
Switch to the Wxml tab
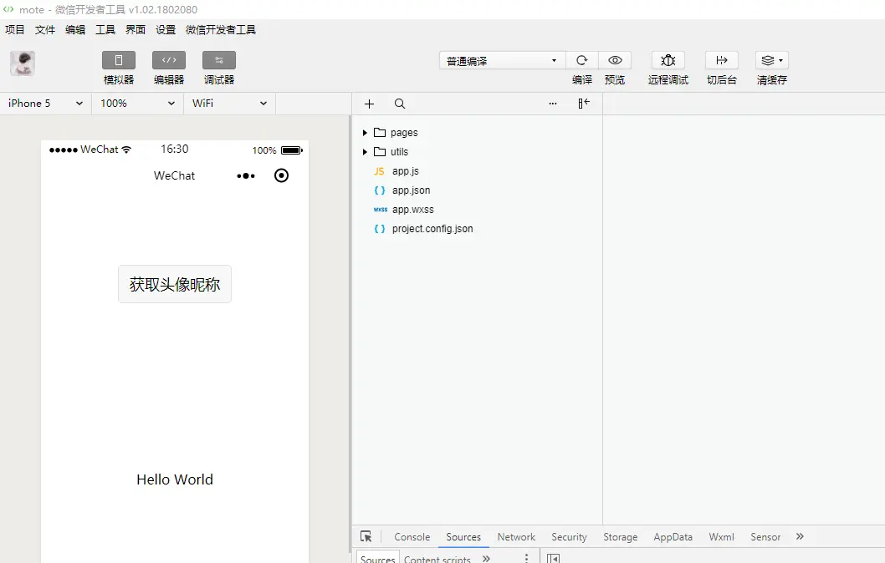pos(721,537)
